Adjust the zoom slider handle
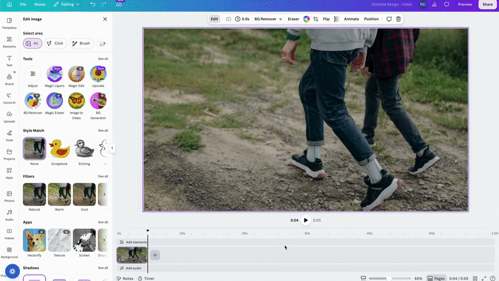The height and width of the screenshot is (281, 499). 389,279
